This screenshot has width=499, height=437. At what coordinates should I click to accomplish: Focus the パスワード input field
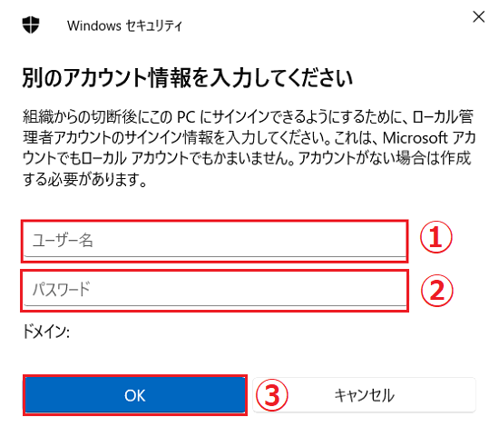click(x=215, y=291)
